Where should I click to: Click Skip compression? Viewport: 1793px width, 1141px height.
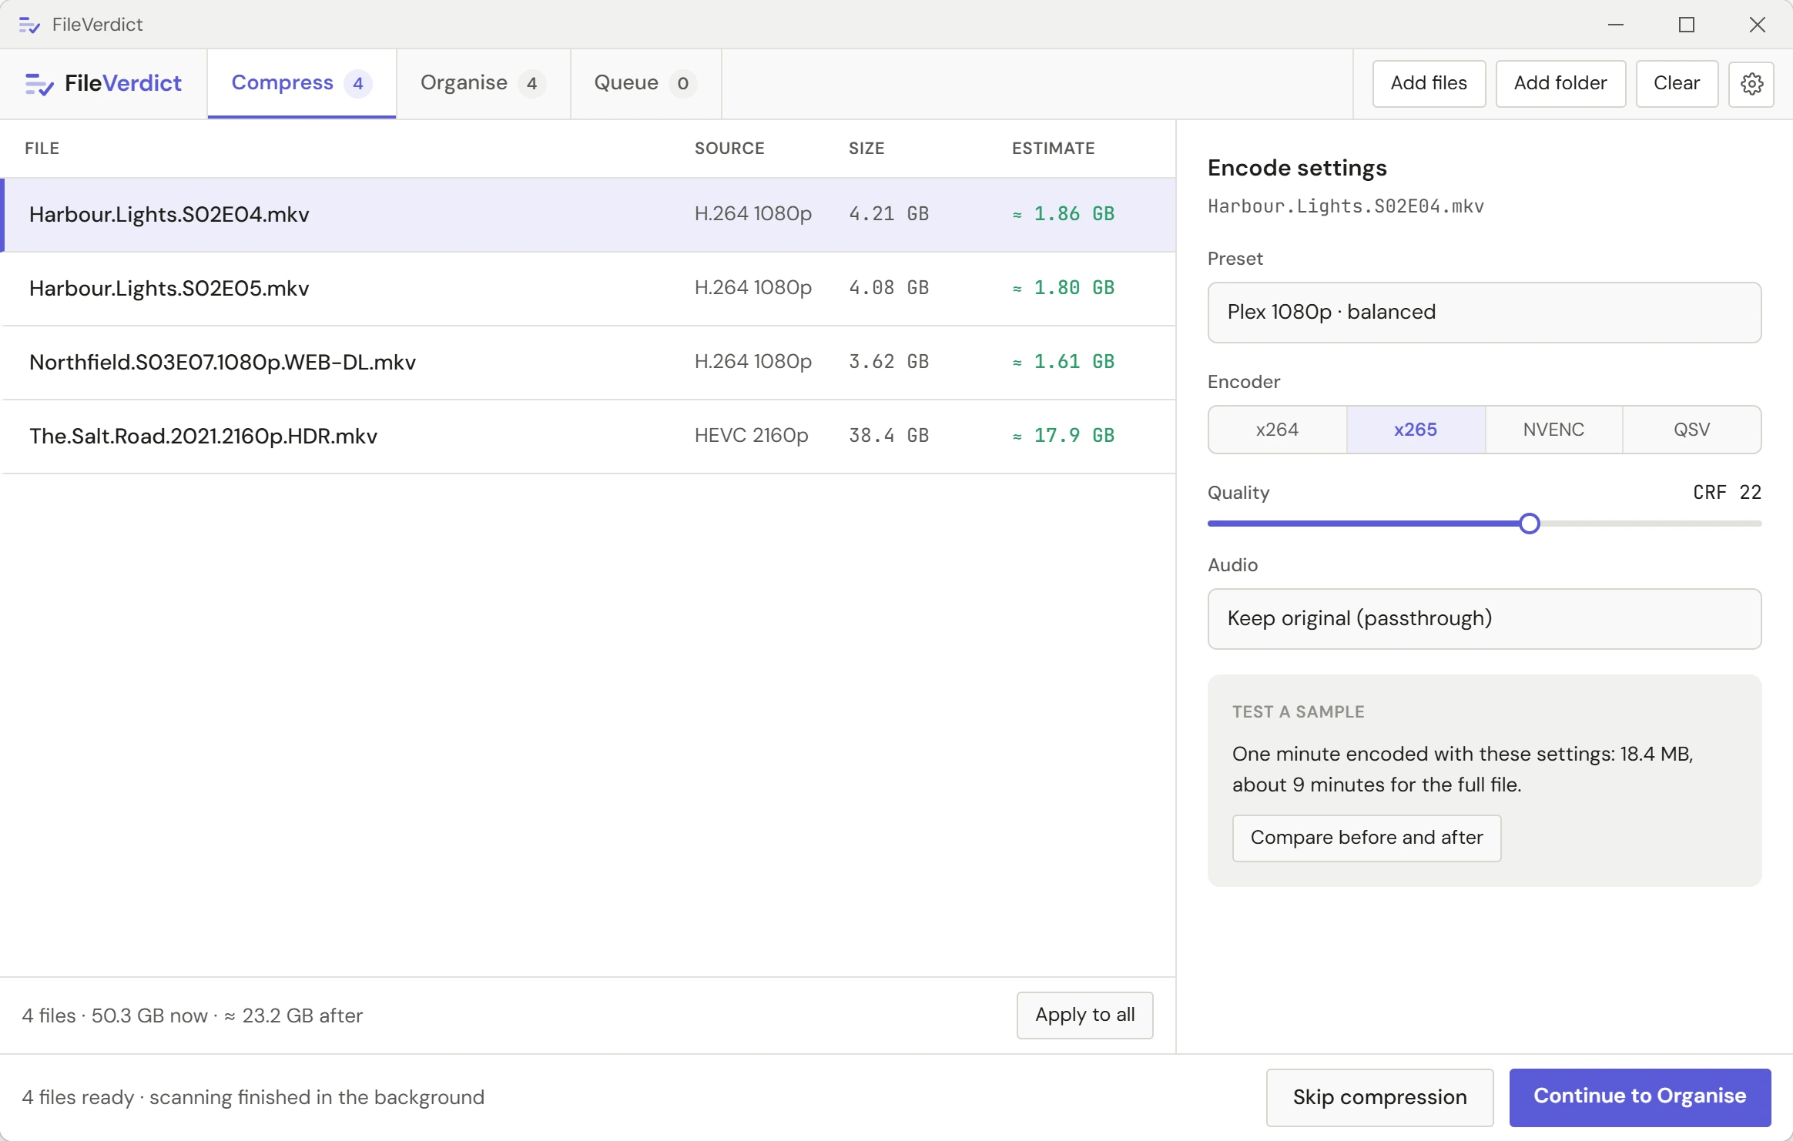(1379, 1097)
